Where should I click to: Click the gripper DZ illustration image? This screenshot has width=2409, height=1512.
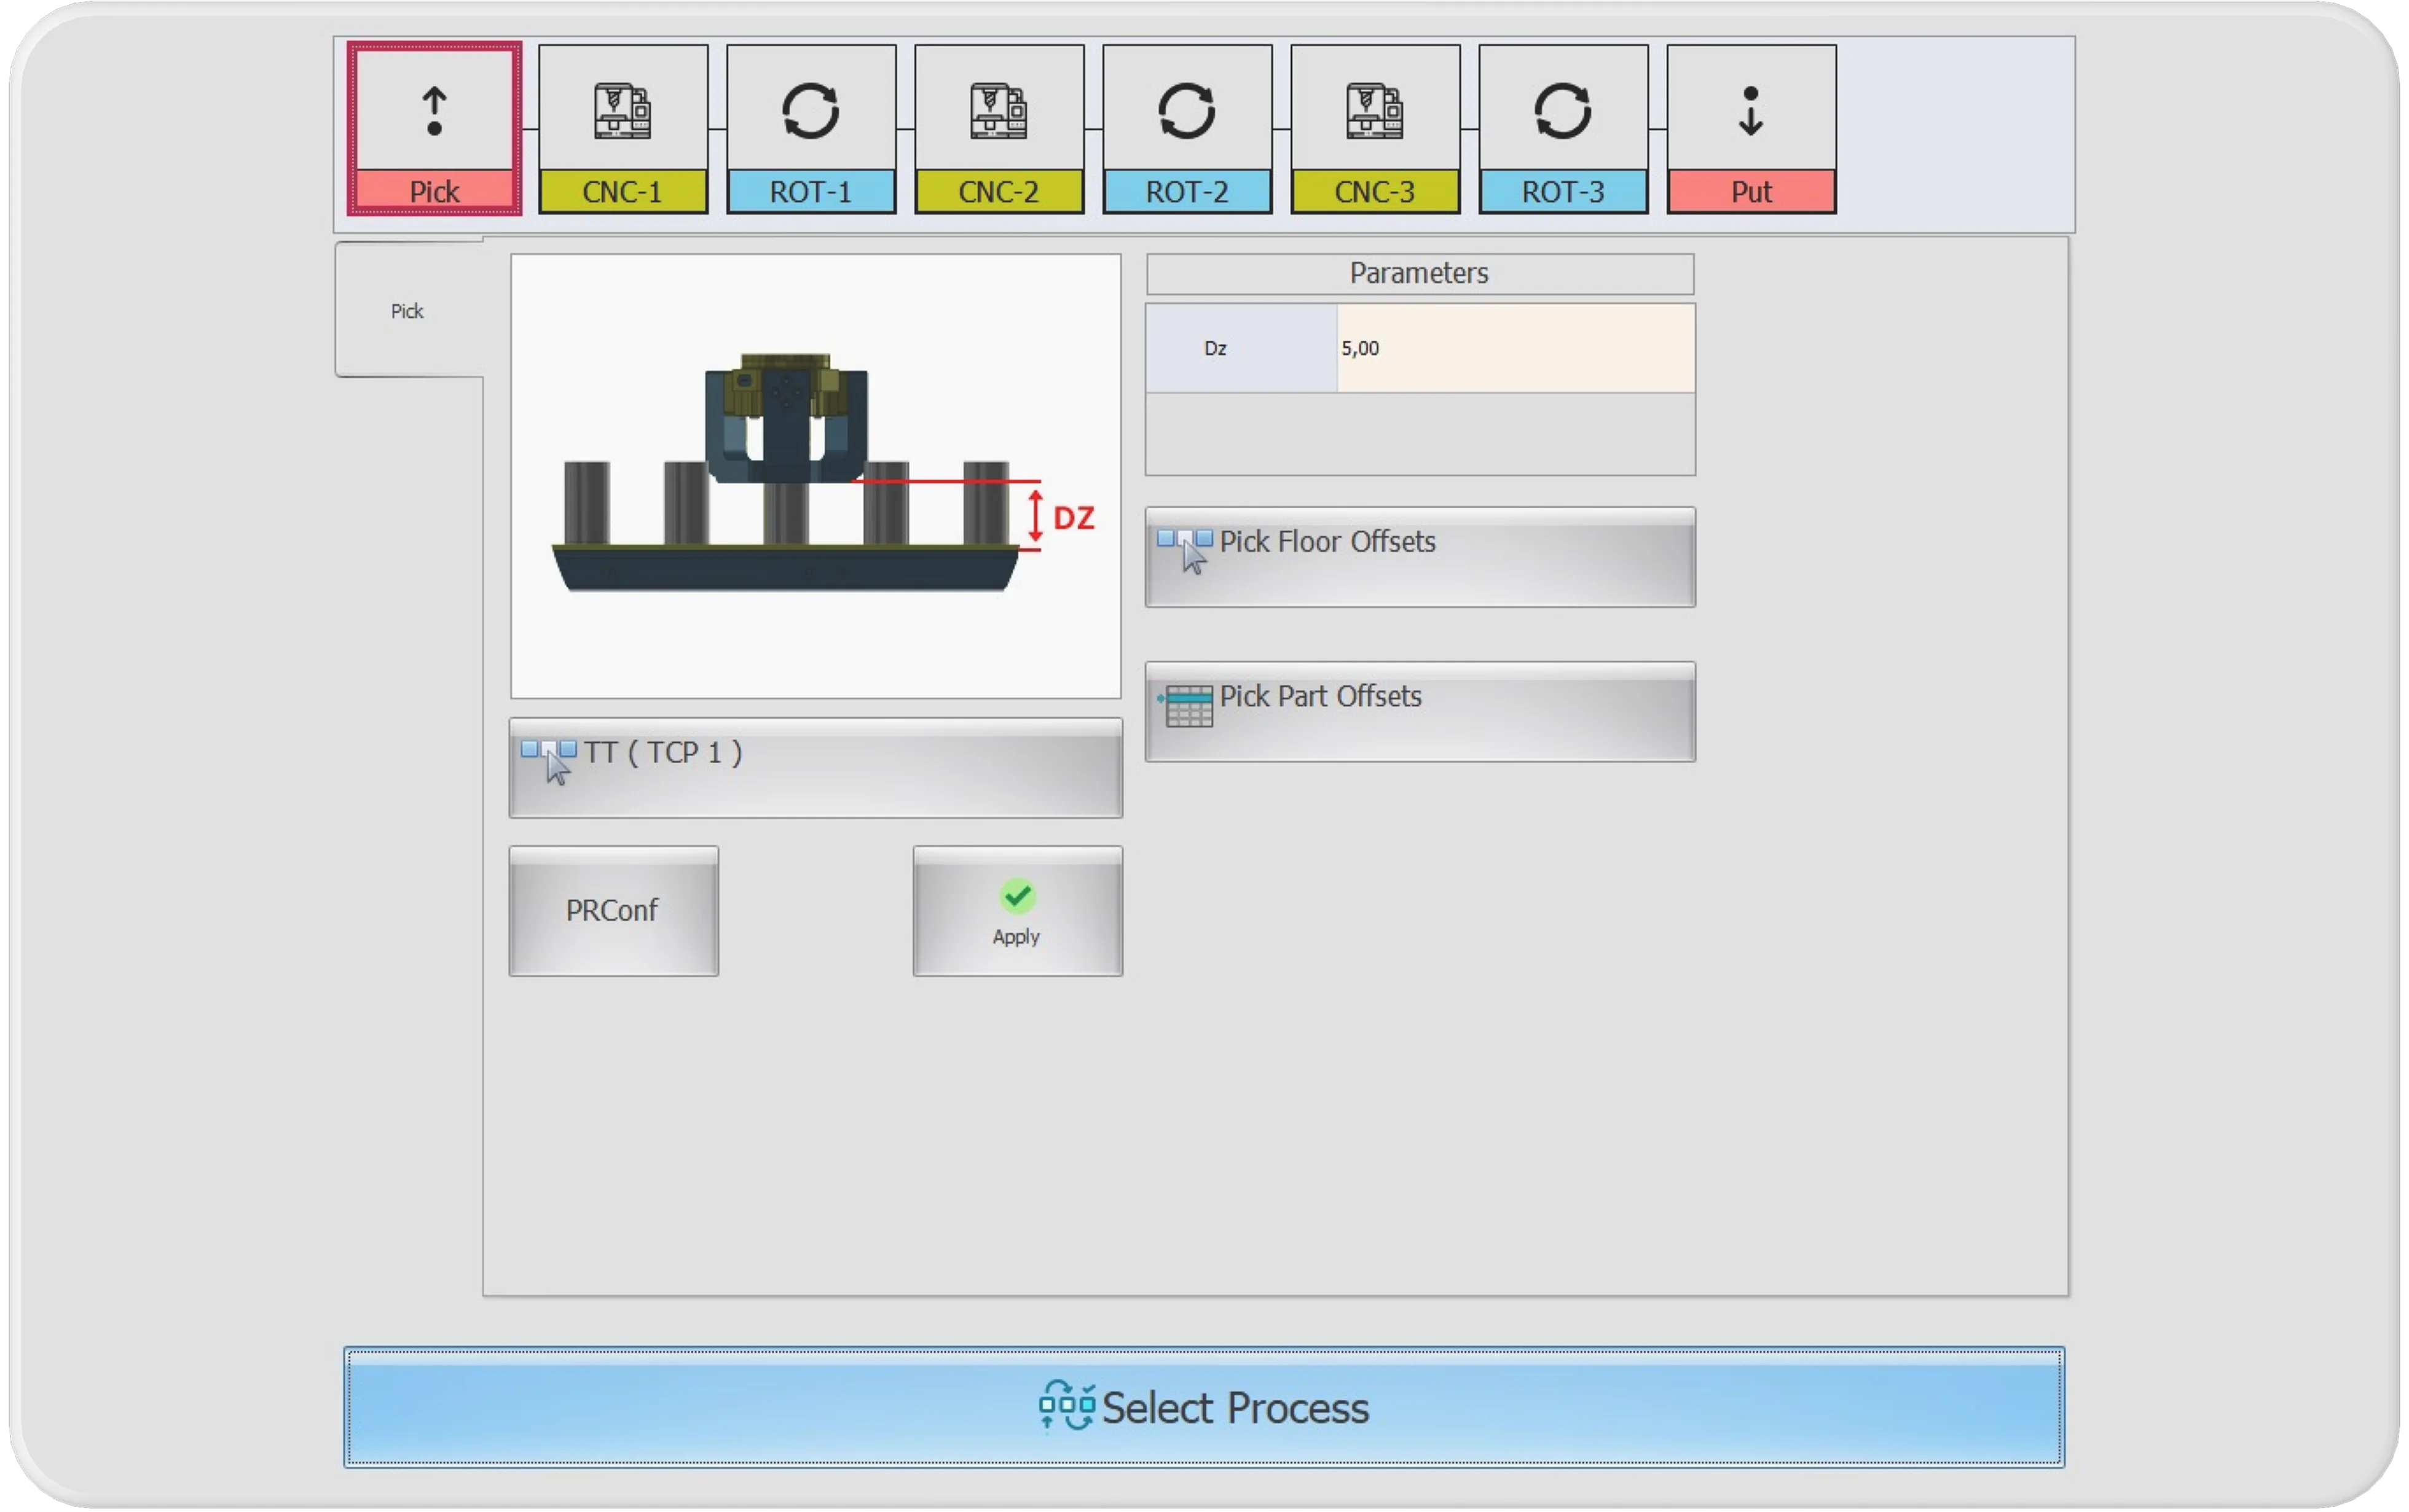pos(815,476)
